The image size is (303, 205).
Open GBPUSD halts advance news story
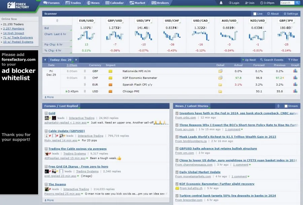pos(218,149)
